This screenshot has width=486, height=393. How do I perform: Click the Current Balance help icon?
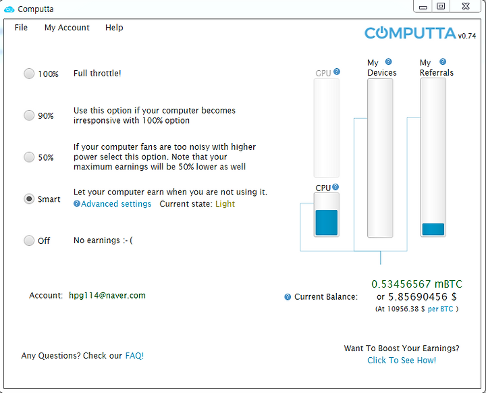(288, 297)
